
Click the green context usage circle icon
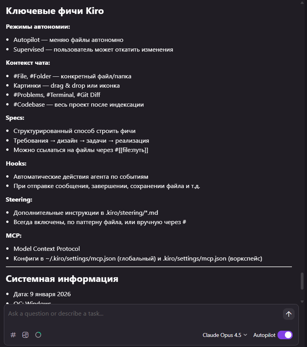point(38,335)
